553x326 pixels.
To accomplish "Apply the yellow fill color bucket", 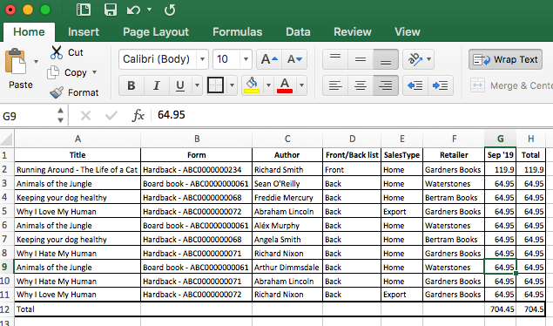I will 252,85.
